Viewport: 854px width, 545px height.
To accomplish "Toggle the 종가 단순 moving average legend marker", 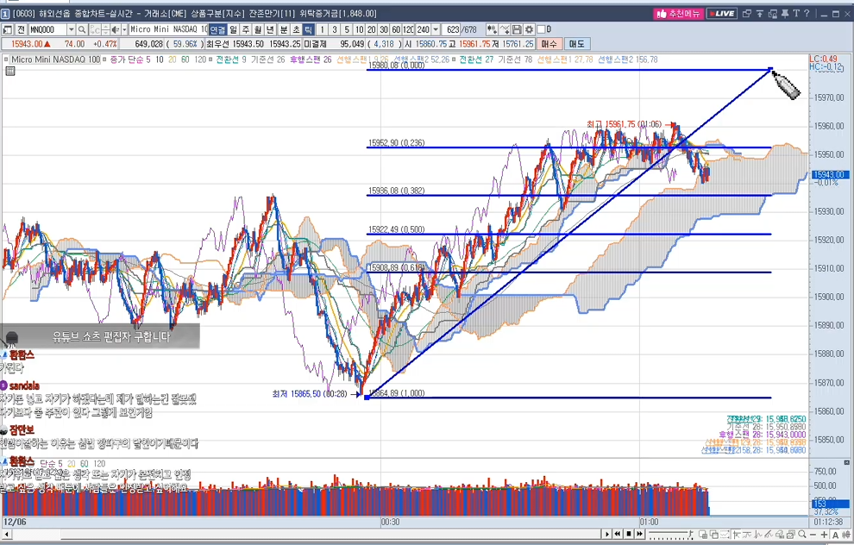I will tap(106, 60).
